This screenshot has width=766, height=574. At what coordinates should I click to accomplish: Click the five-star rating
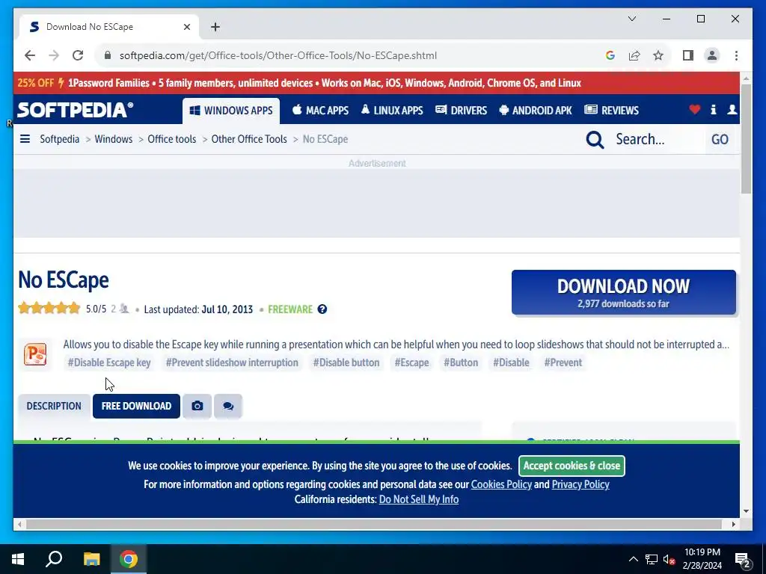[49, 309]
